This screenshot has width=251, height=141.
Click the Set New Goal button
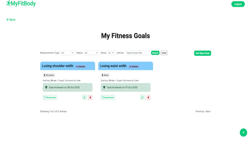click(x=202, y=53)
